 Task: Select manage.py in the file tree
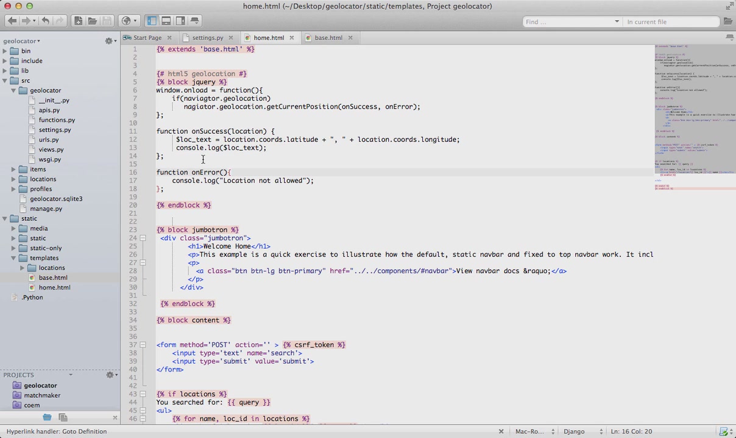[46, 209]
